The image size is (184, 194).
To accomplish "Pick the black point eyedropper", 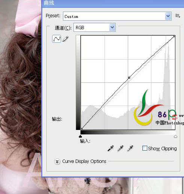I will [x=111, y=148].
